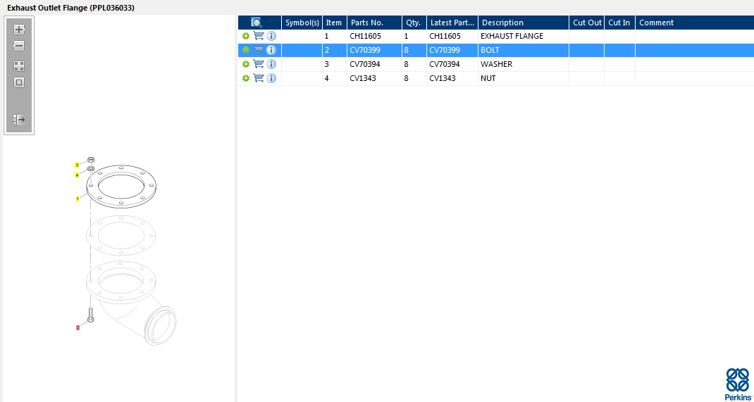Sort by the Symbol(s) column header
Viewport: 754px width, 402px height.
[x=302, y=23]
